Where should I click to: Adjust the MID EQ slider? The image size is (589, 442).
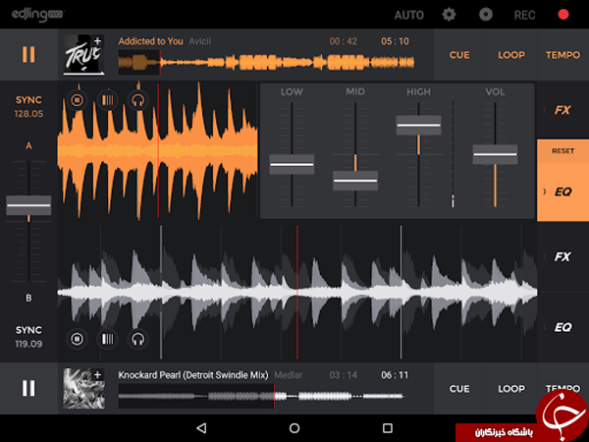pyautogui.click(x=355, y=181)
